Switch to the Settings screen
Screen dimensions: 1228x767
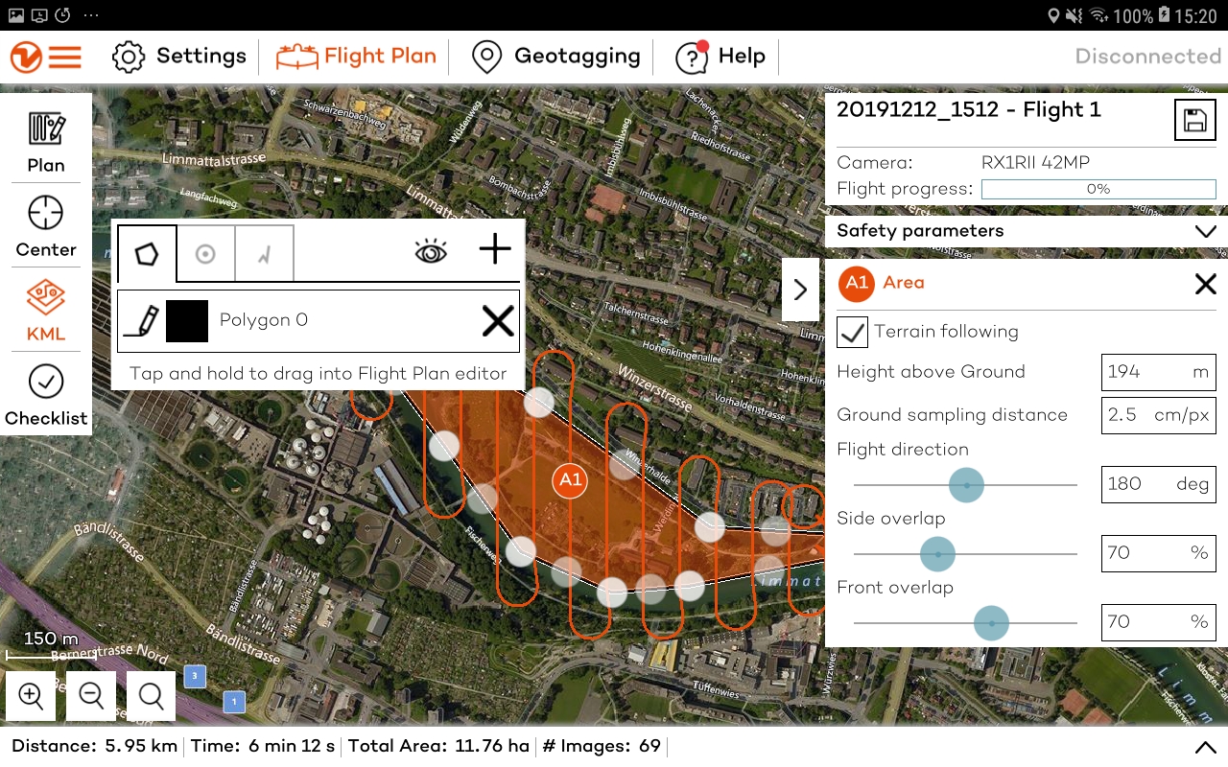coord(178,57)
